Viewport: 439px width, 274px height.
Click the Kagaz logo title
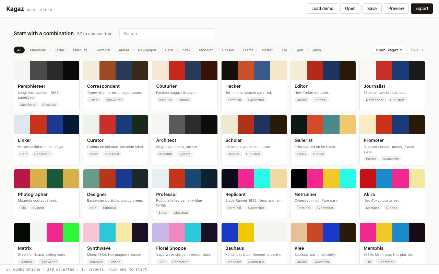pos(15,9)
